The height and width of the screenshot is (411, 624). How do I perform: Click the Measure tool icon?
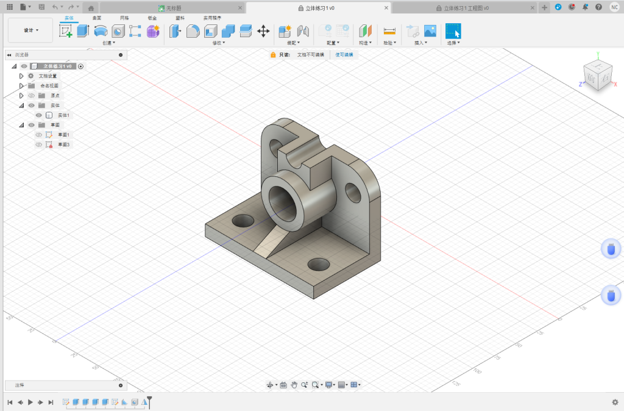coord(389,31)
